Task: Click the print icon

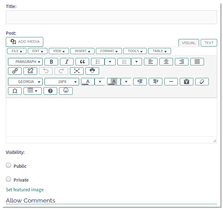Action: [92, 71]
